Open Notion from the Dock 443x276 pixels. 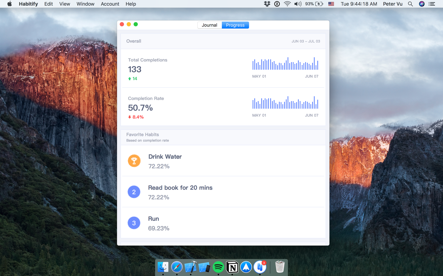232,267
